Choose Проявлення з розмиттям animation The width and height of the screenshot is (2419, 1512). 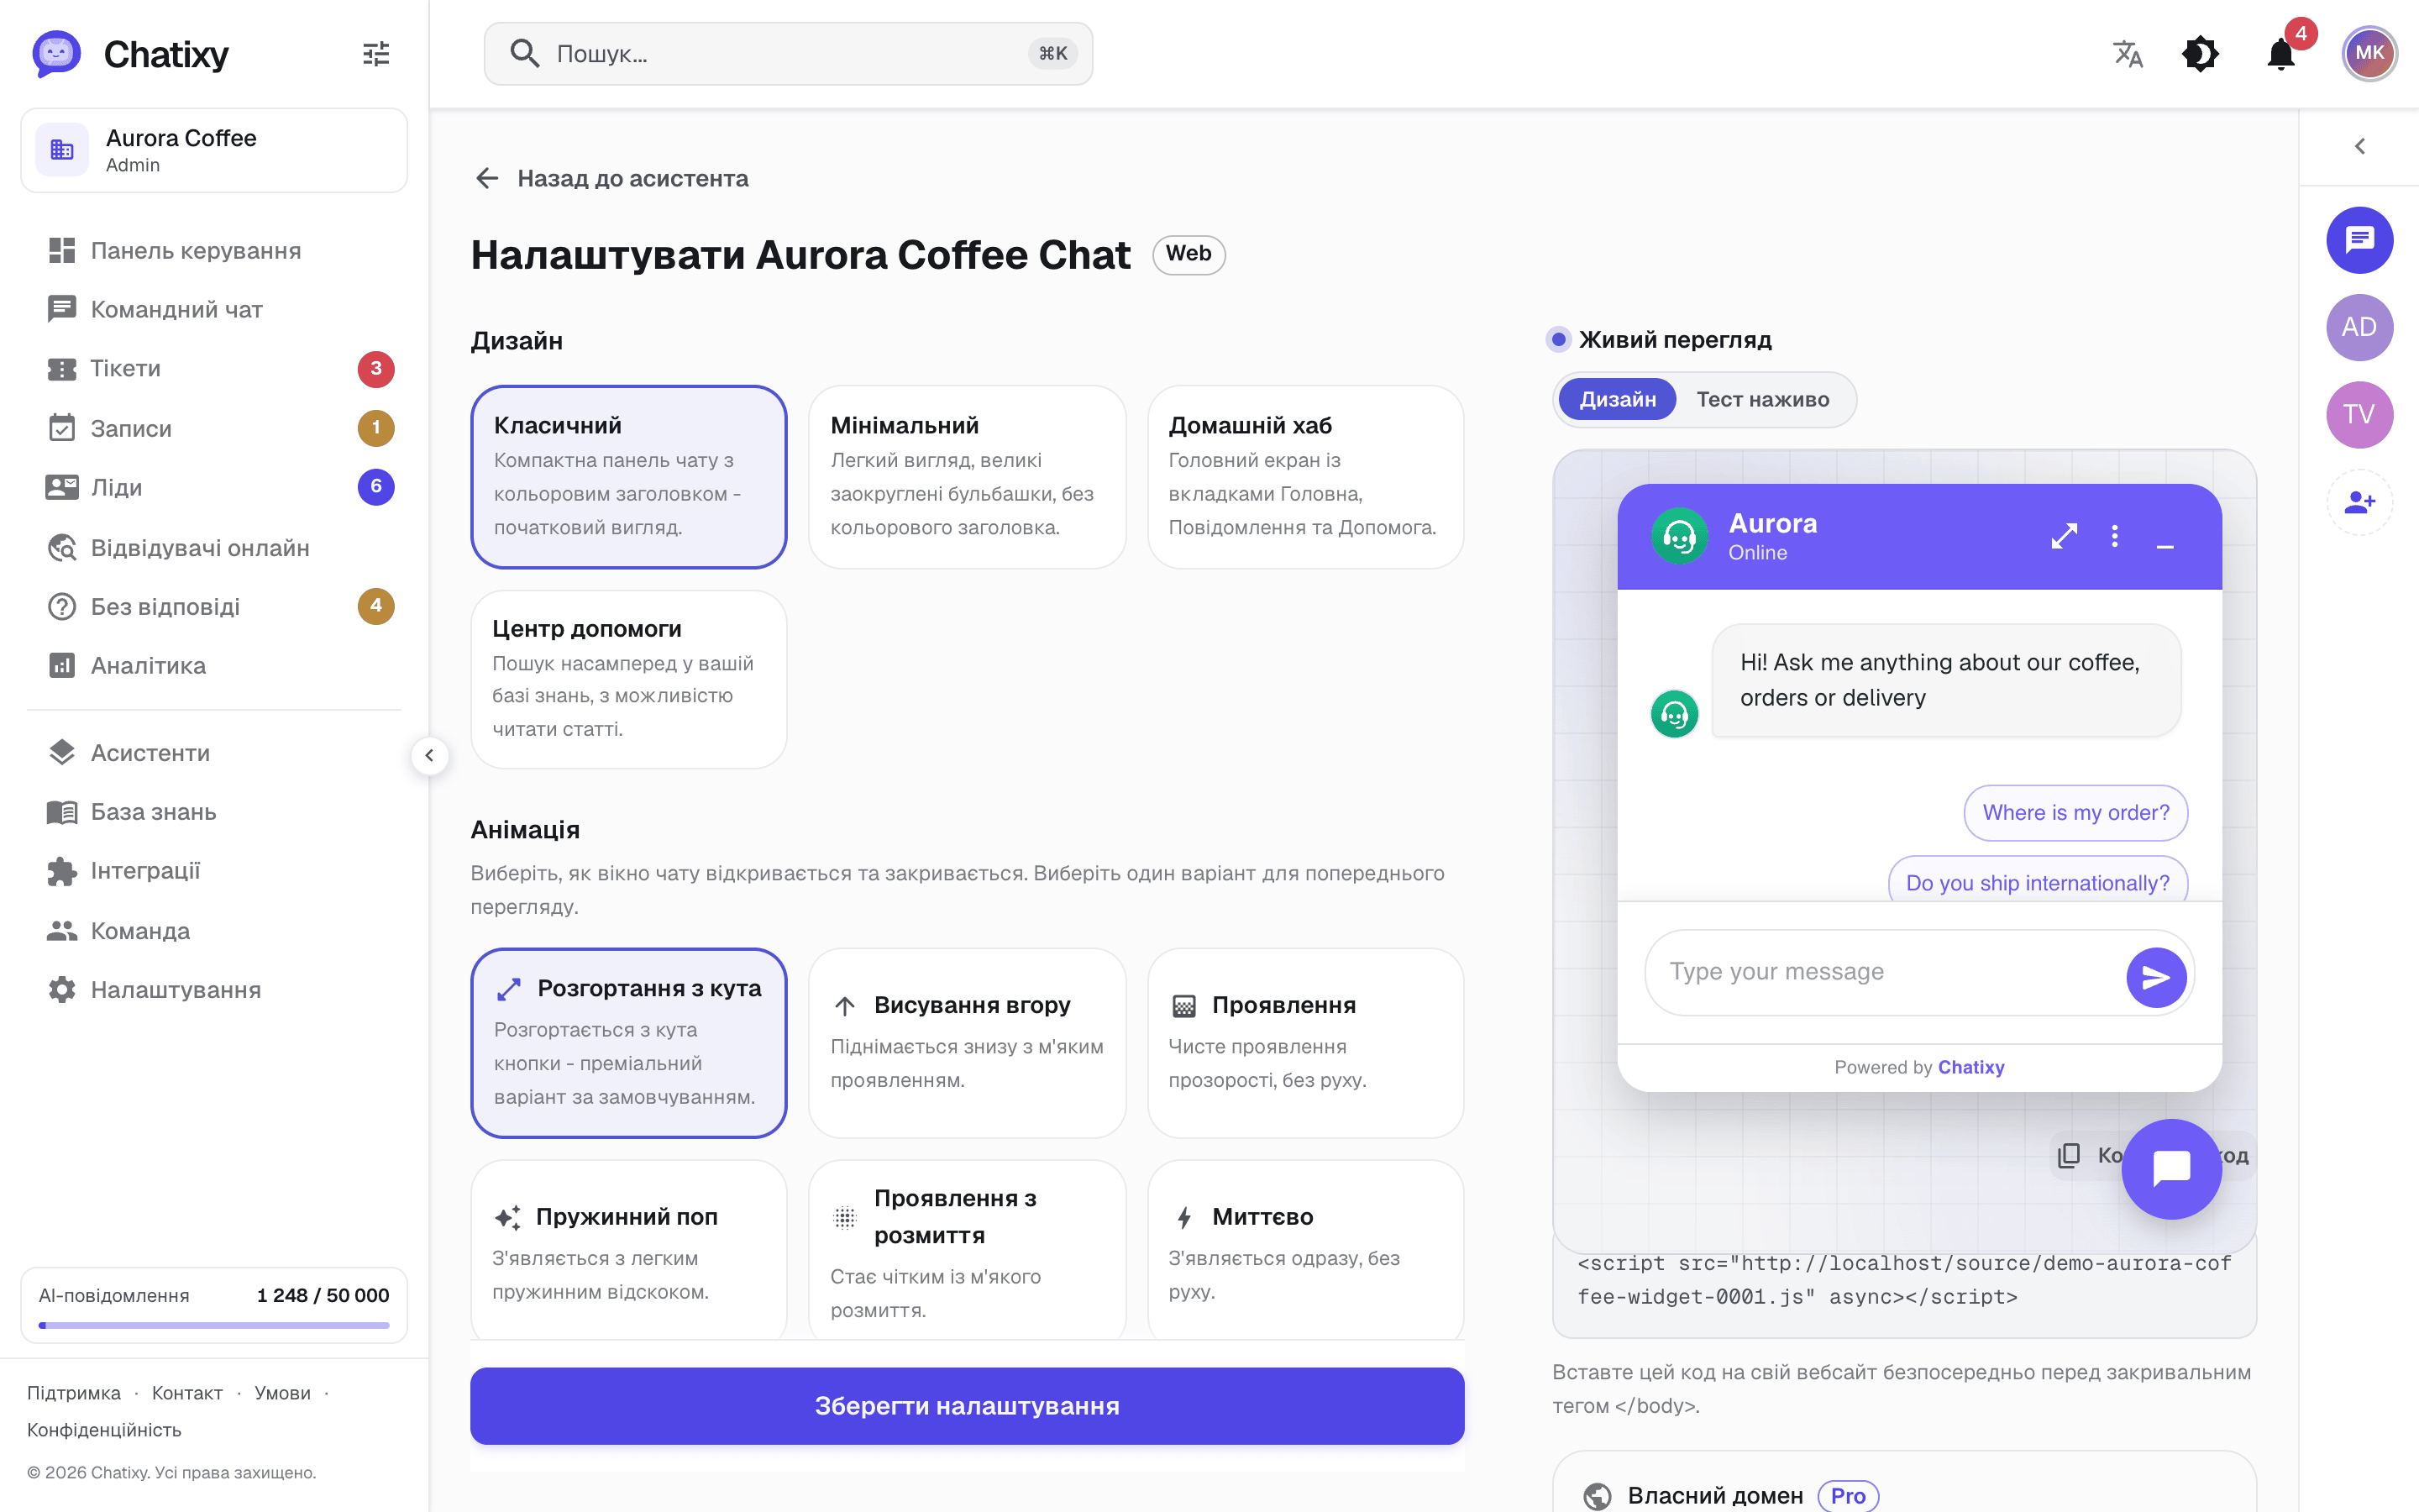967,1250
